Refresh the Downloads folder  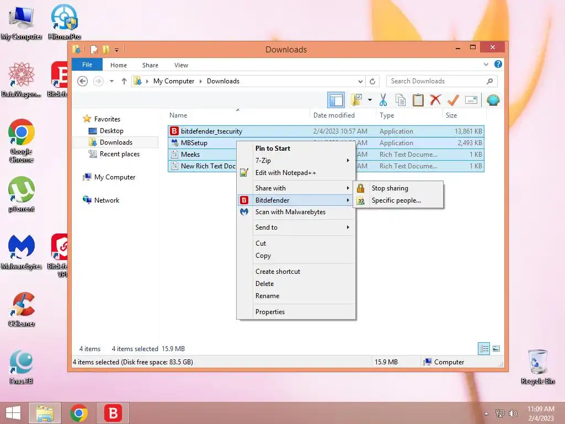[x=372, y=81]
